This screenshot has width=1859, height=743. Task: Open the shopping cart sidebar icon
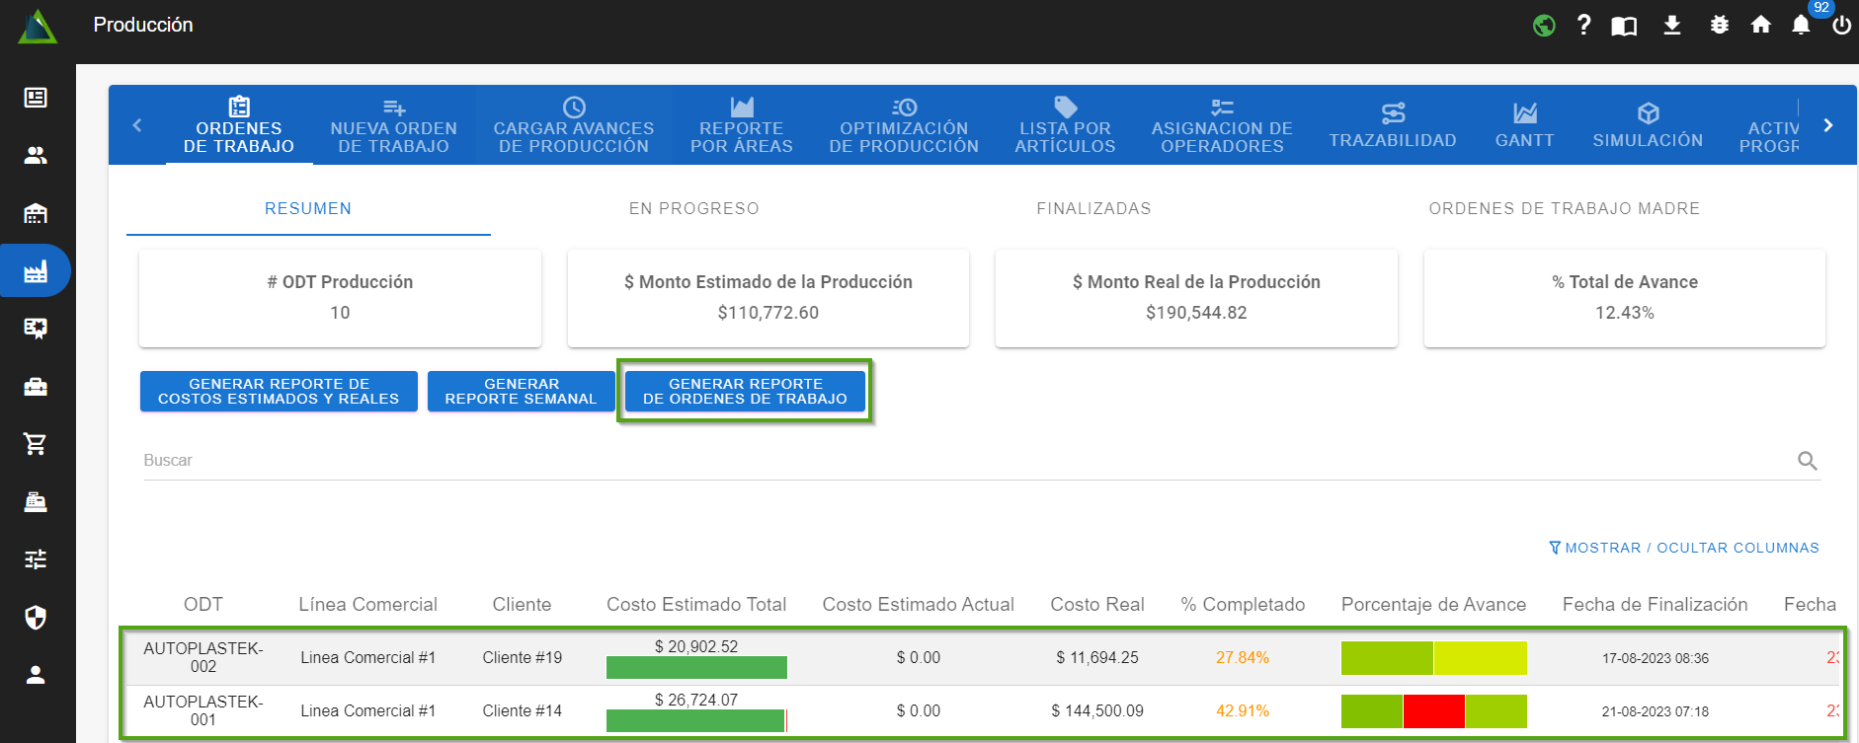(36, 444)
